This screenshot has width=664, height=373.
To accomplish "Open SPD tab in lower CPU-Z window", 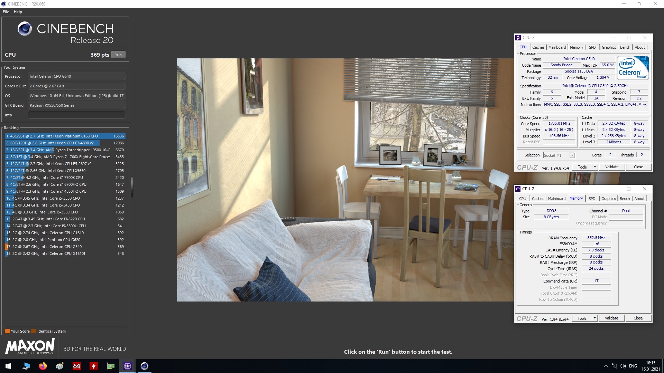I will 592,199.
